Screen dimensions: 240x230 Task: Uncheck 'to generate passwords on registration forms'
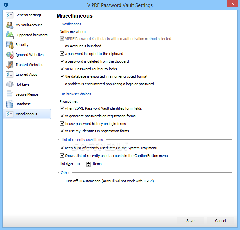pos(62,116)
